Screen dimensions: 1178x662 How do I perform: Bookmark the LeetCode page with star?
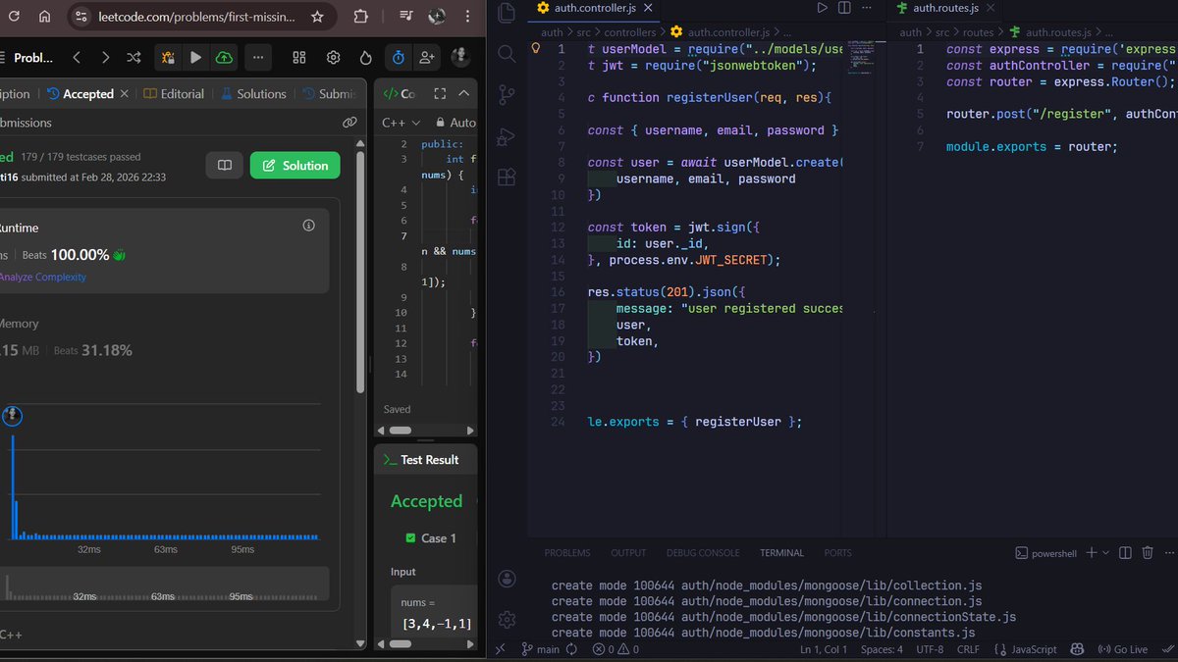pyautogui.click(x=317, y=17)
